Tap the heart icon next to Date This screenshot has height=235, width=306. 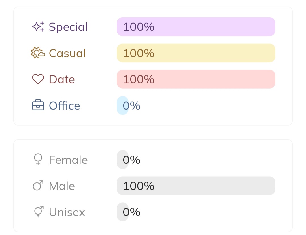click(38, 79)
